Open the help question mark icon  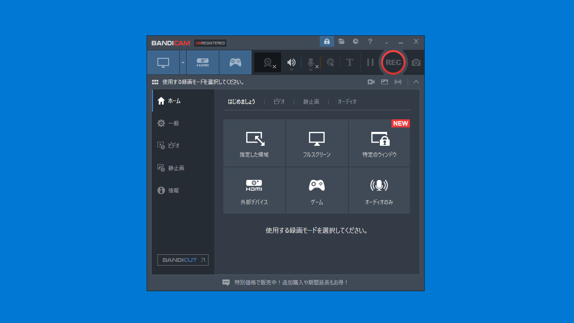370,41
